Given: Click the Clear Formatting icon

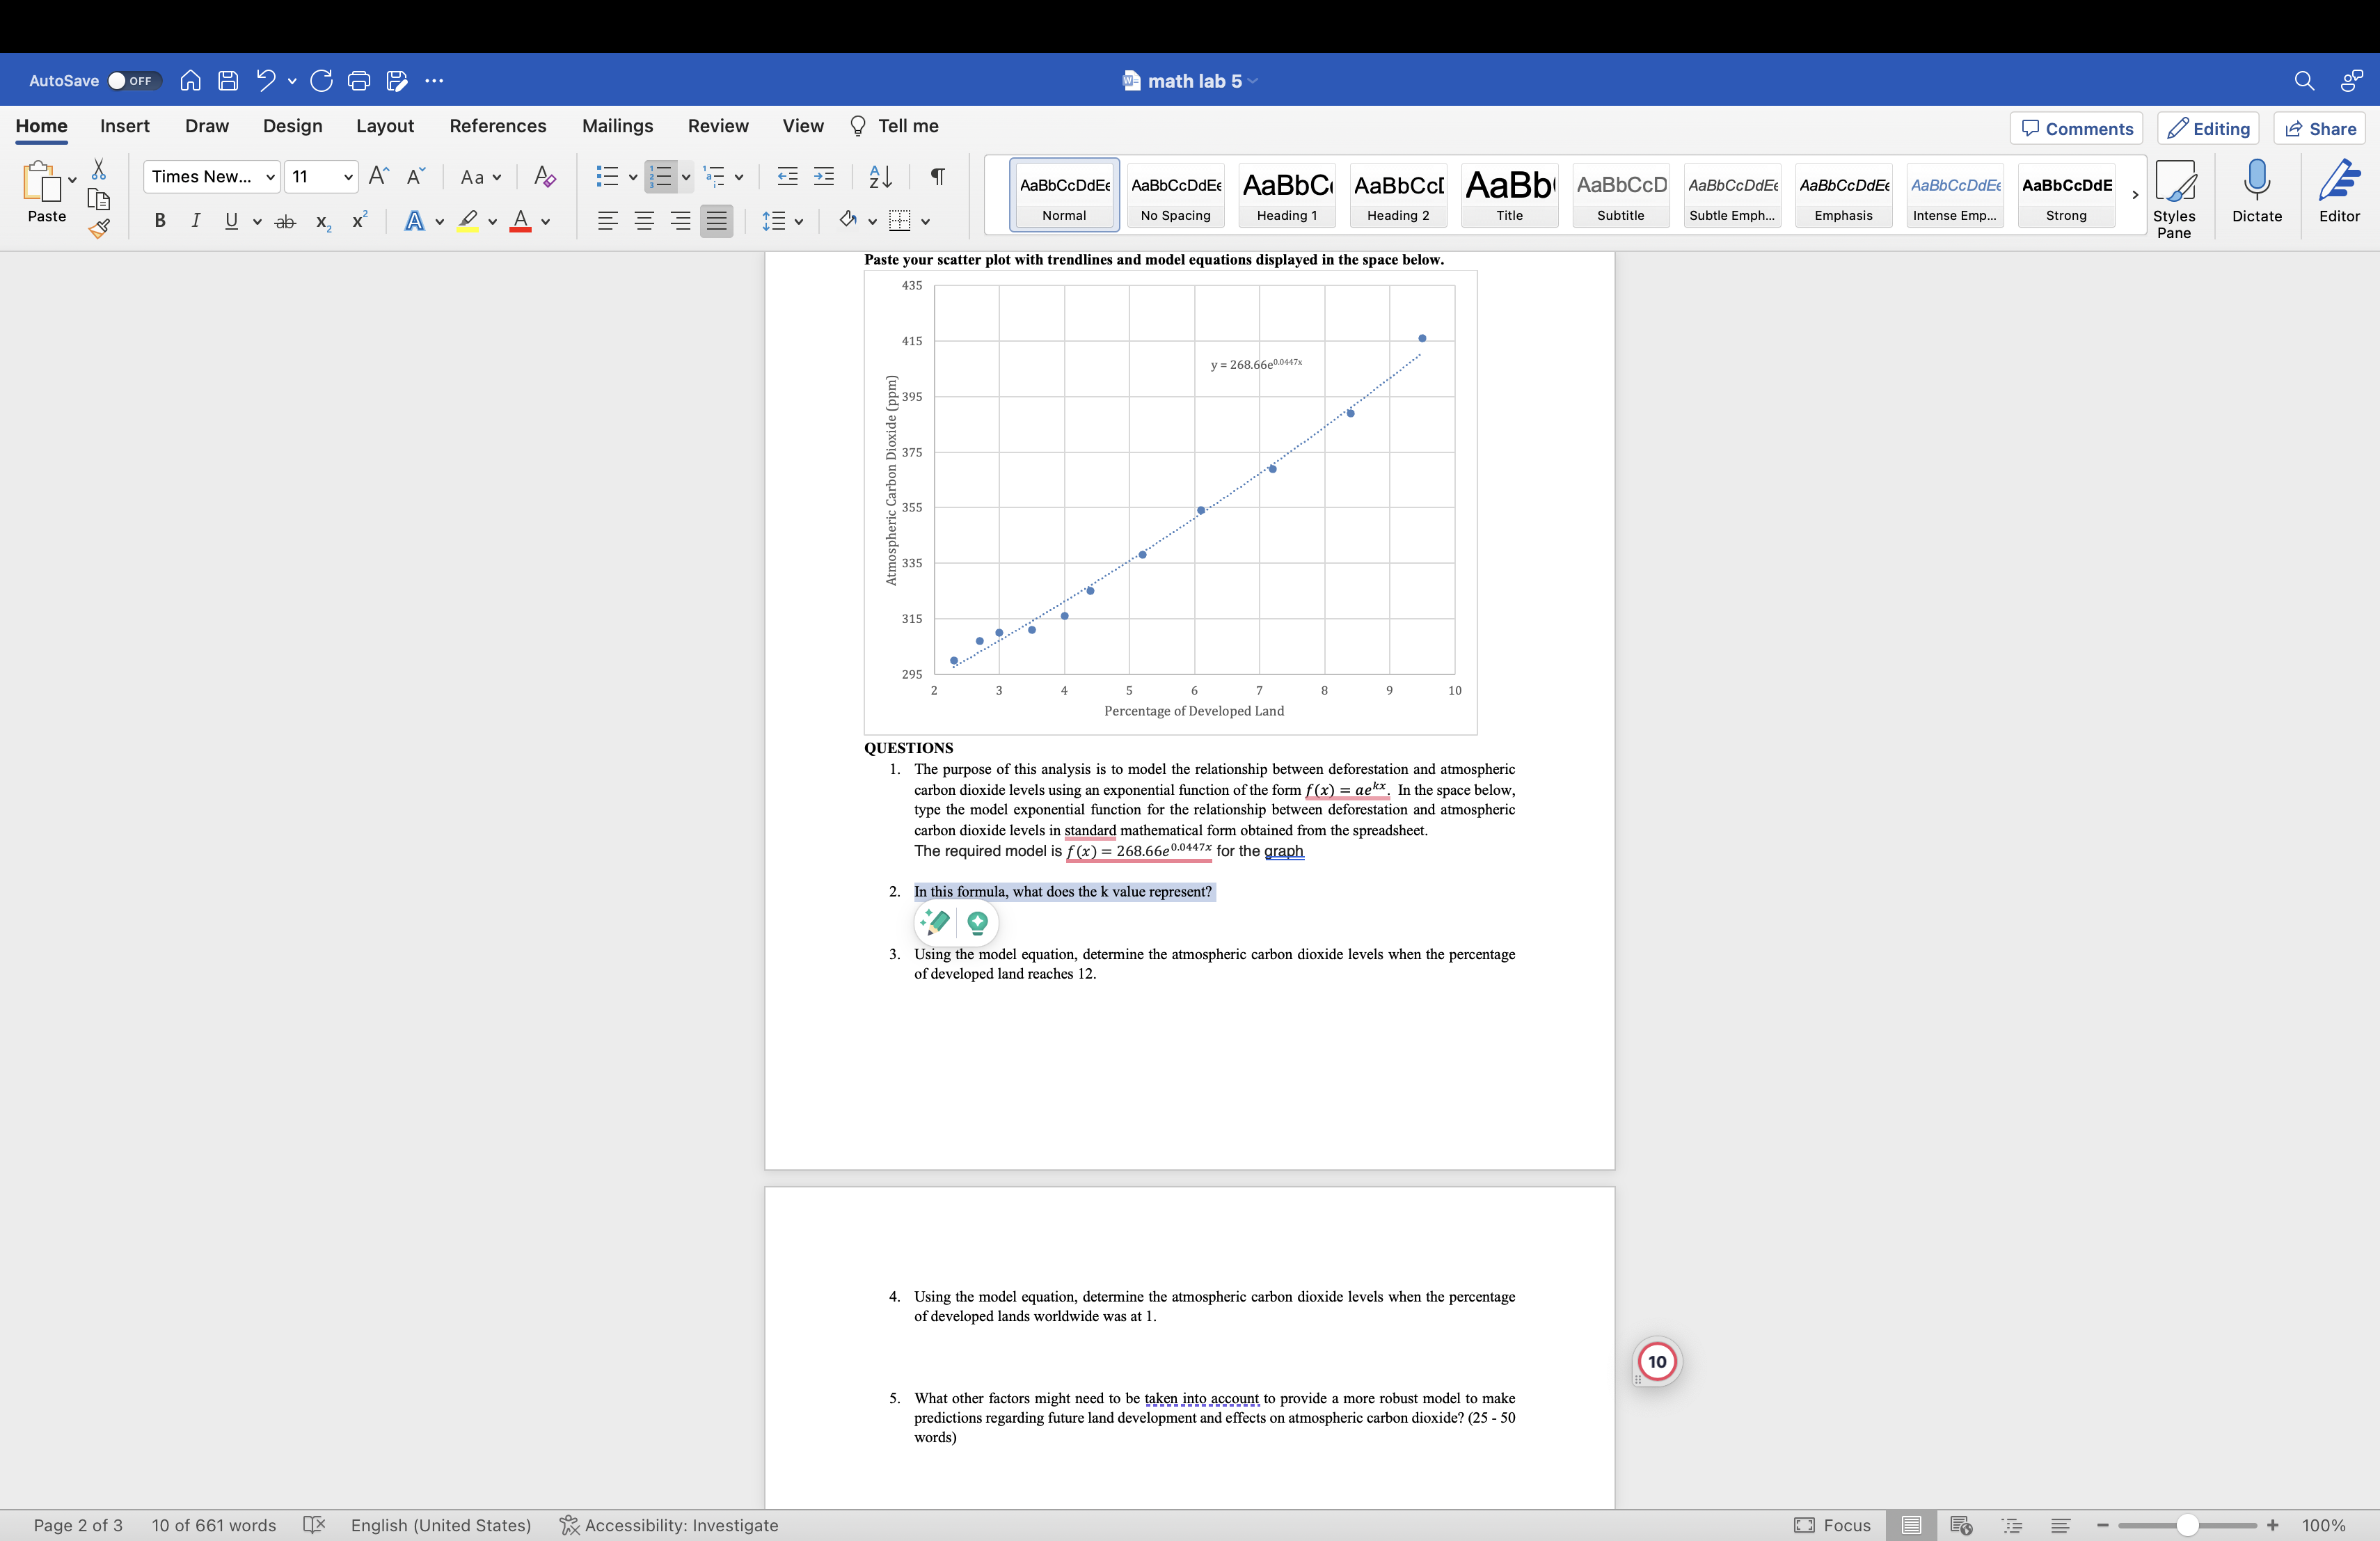Looking at the screenshot, I should [x=544, y=177].
